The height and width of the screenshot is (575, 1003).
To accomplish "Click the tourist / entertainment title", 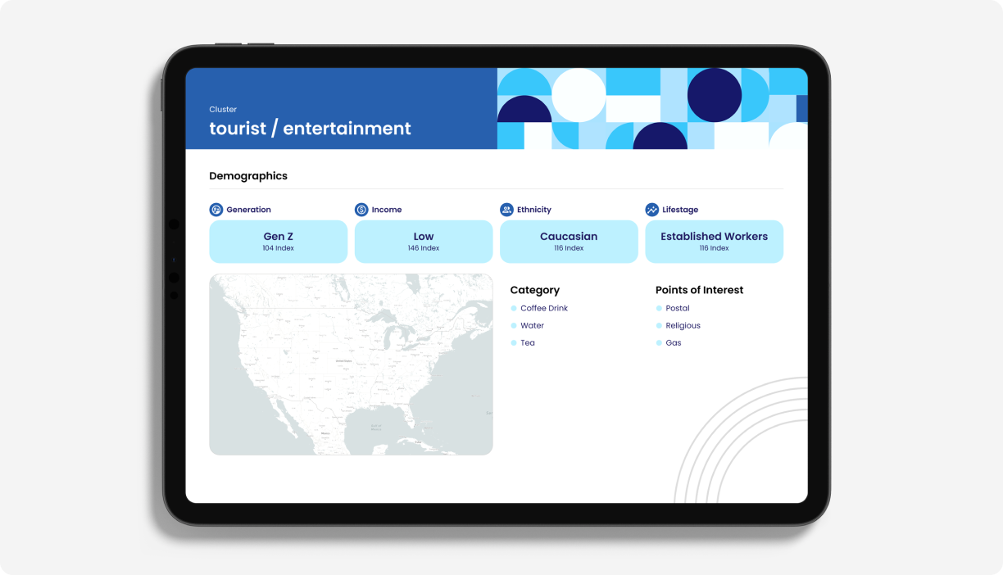I will pyautogui.click(x=310, y=129).
